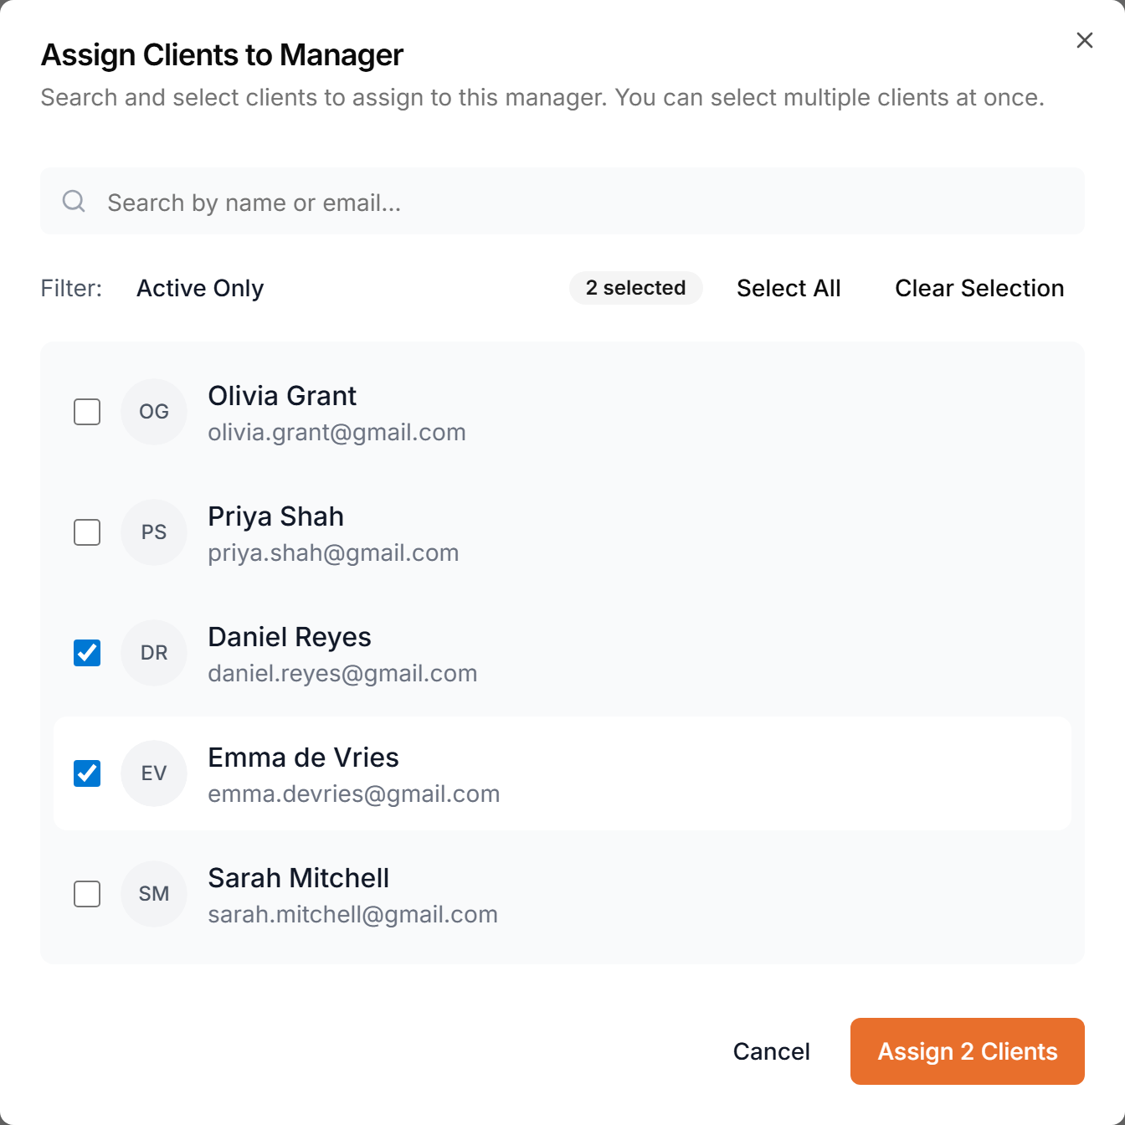This screenshot has height=1125, width=1125.
Task: Uncheck the Daniel Reyes checkbox
Action: [x=87, y=653]
